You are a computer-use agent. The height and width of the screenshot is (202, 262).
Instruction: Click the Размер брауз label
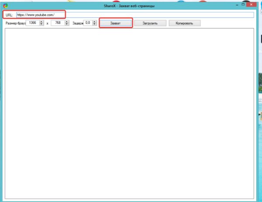pyautogui.click(x=16, y=23)
